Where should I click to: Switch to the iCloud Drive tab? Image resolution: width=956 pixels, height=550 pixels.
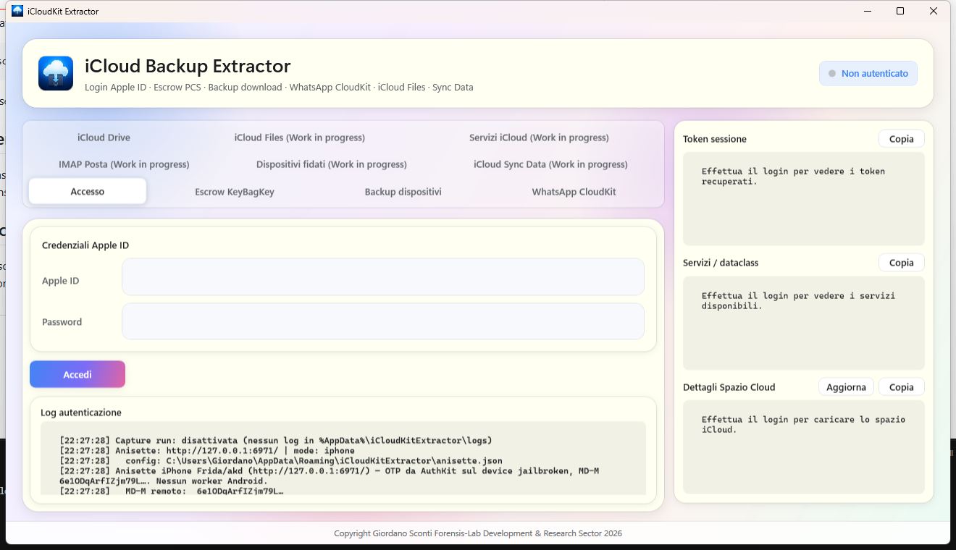point(104,137)
